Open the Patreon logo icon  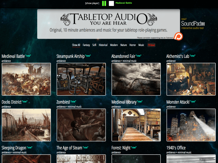coord(178,36)
